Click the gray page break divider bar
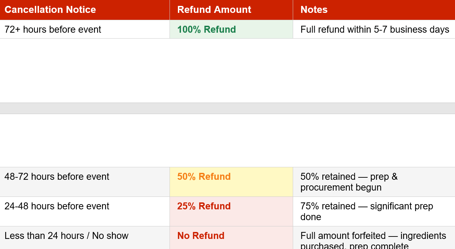 227,108
